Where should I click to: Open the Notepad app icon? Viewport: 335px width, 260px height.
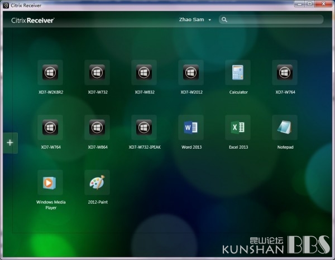(285, 127)
